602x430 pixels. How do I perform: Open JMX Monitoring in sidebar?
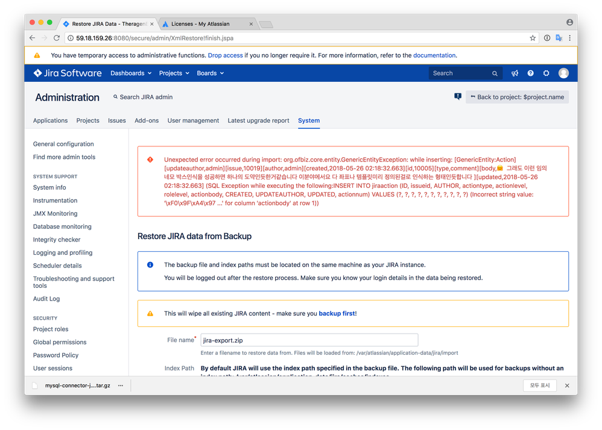[55, 213]
